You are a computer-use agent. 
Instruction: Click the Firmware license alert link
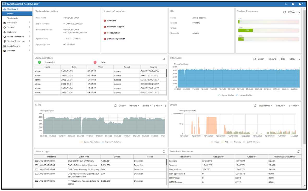pyautogui.click(x=112, y=21)
